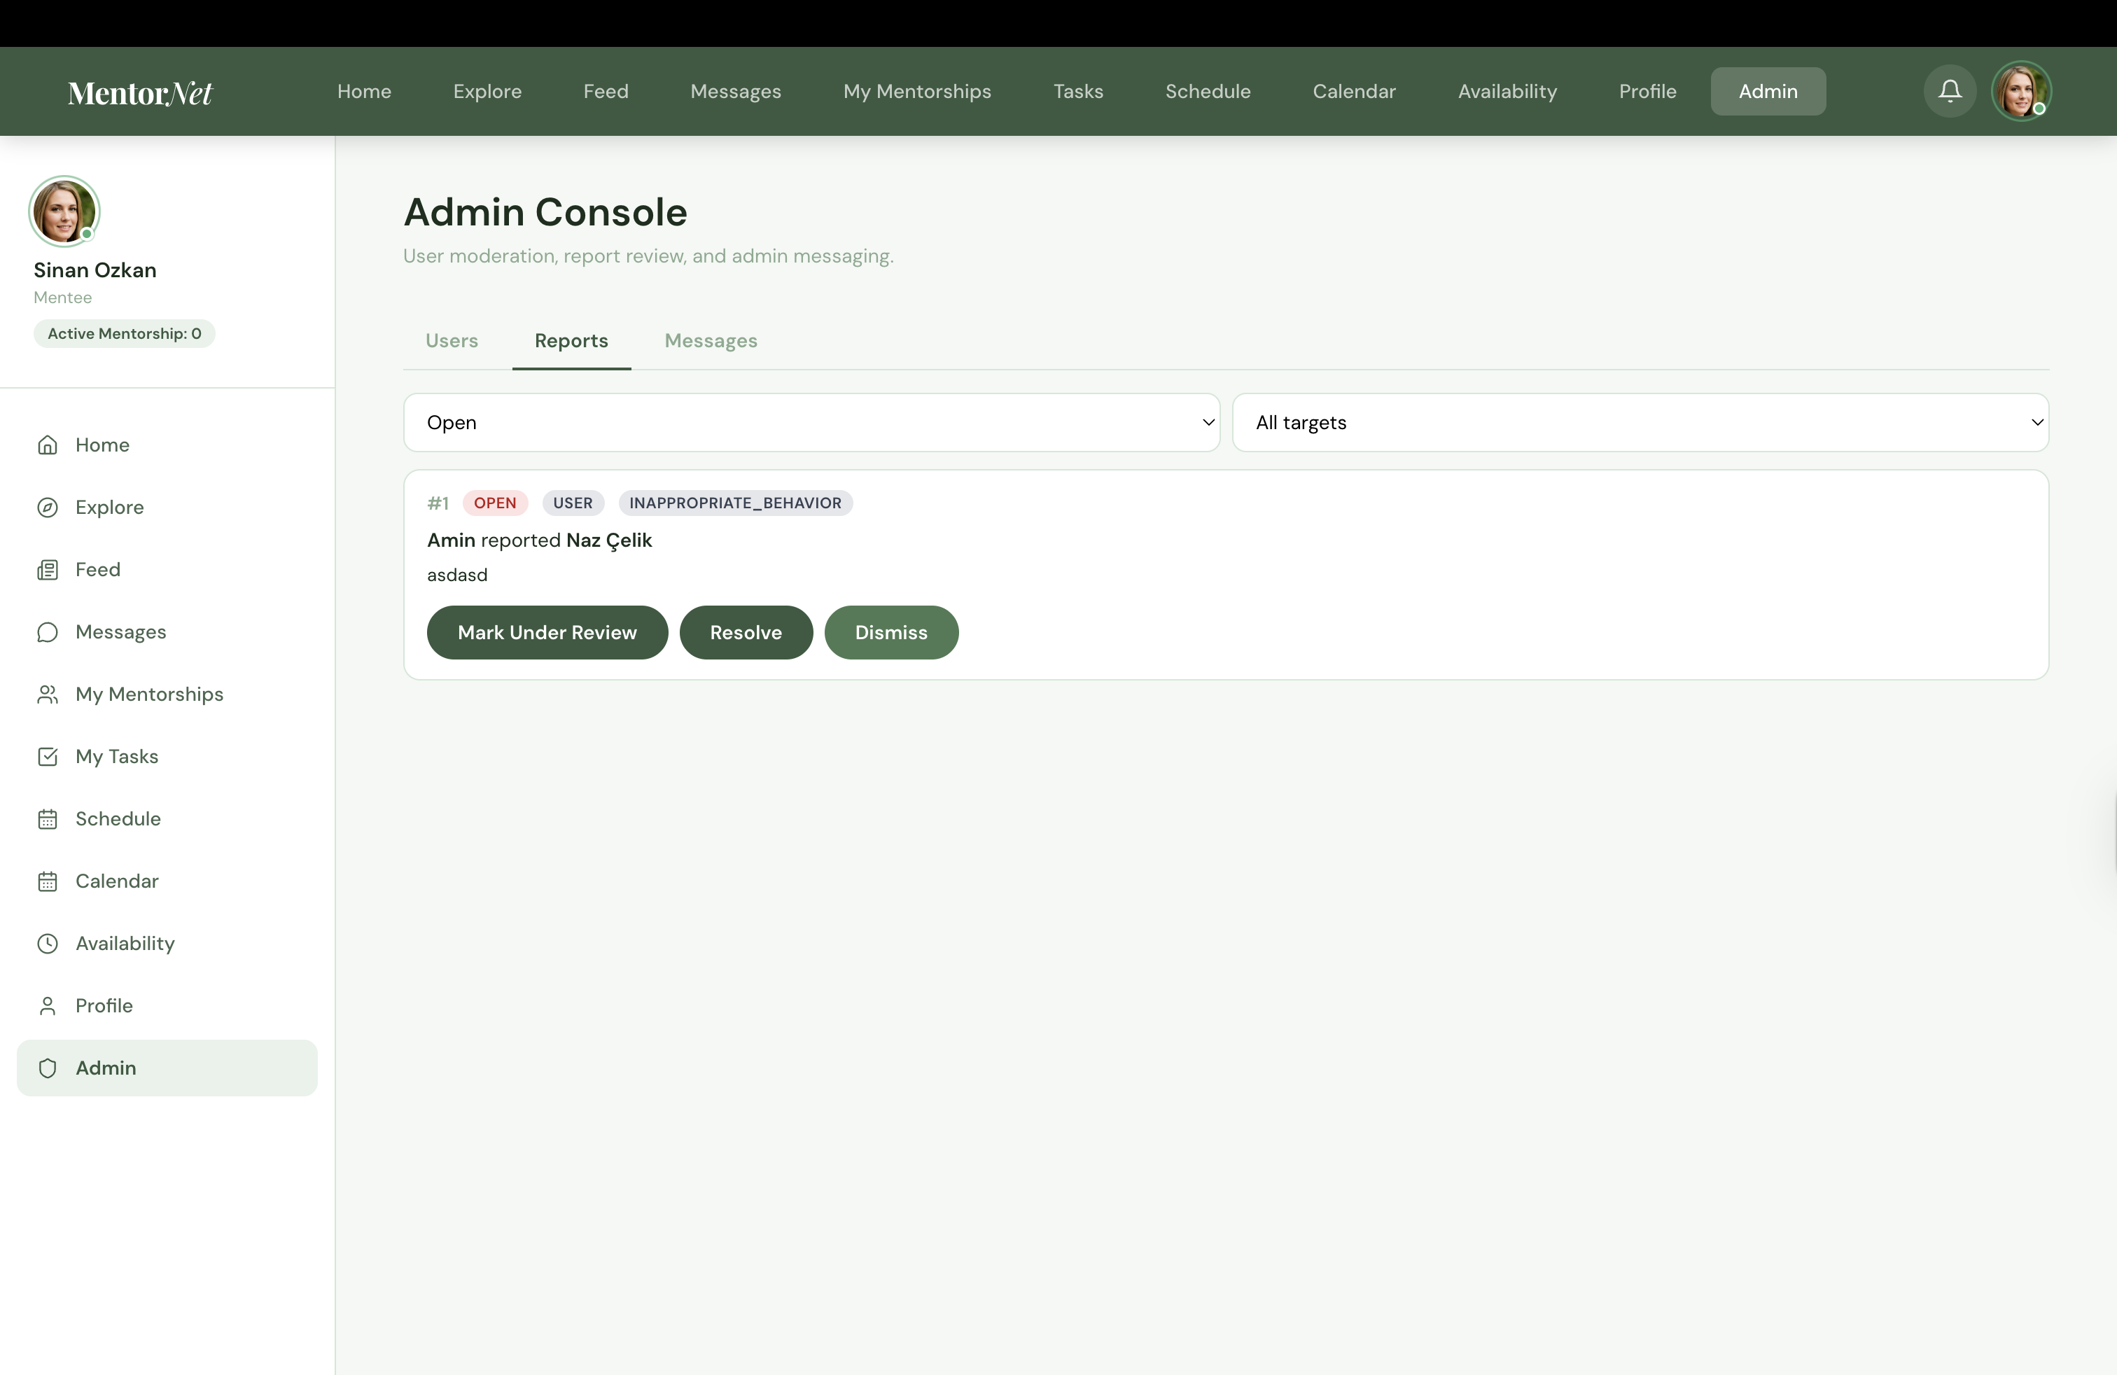Screen dimensions: 2117x1375
Task: Click the INAPPROPRIATE_BEHAVIOR tag
Action: pyautogui.click(x=735, y=503)
